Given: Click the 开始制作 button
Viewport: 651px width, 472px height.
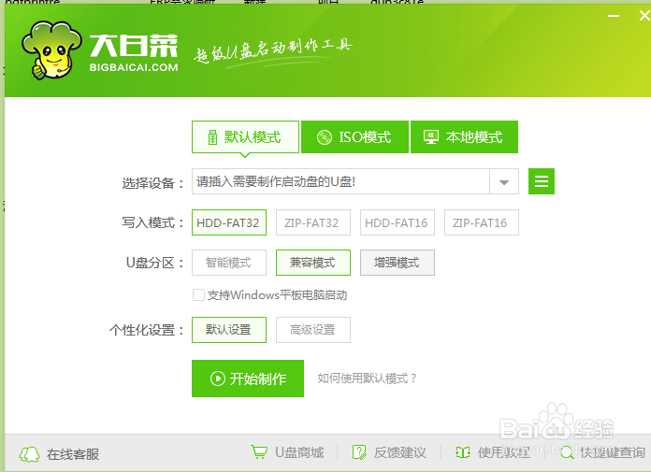Looking at the screenshot, I should (x=248, y=379).
